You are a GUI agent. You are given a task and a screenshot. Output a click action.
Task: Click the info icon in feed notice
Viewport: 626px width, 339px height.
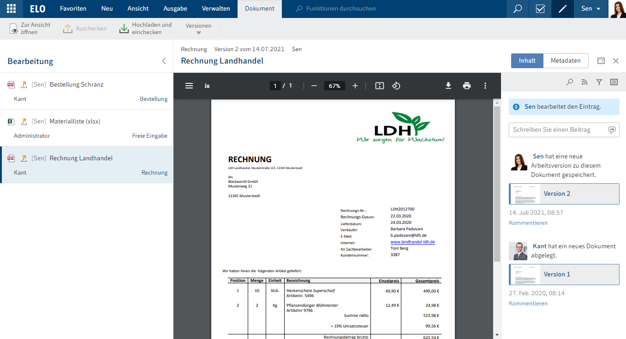tap(516, 106)
